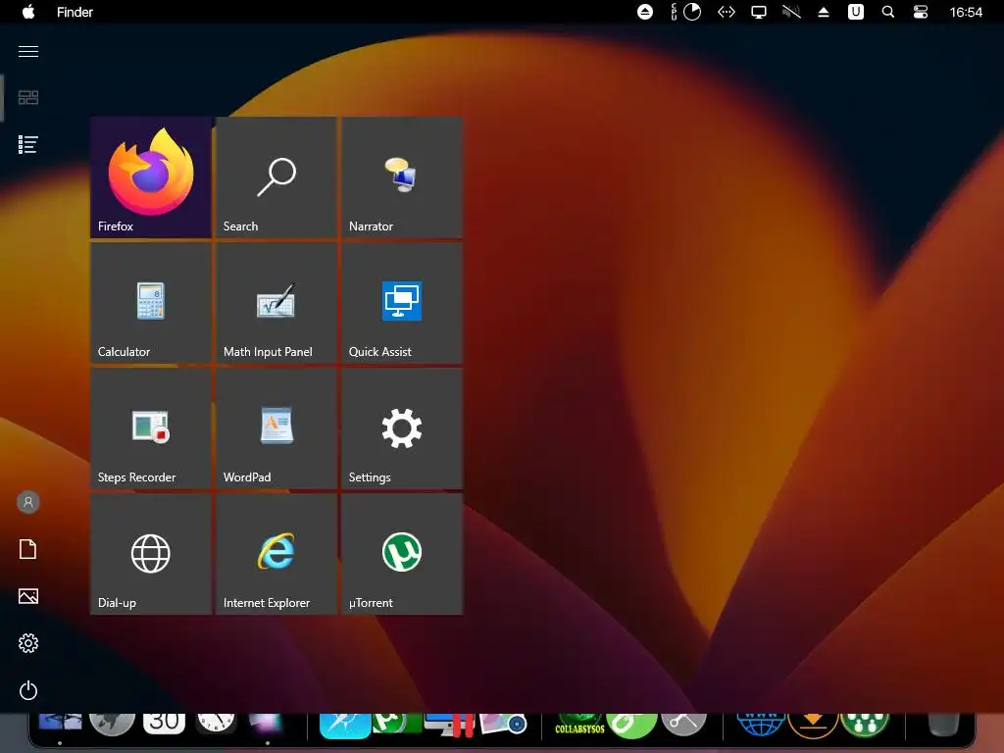Open Pictures from the sidebar
This screenshot has height=753, width=1004.
(28, 596)
